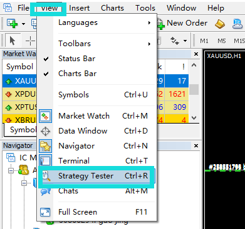Image resolution: width=245 pixels, height=229 pixels.
Task: Click the Strategy Tester magnifier icon
Action: point(46,176)
